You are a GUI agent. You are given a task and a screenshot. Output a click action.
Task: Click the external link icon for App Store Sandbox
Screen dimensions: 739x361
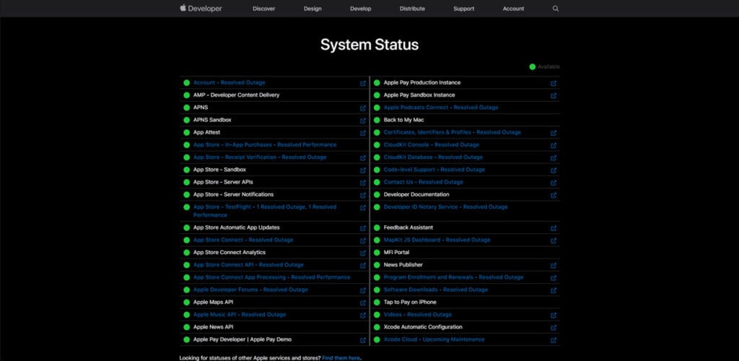(x=363, y=170)
